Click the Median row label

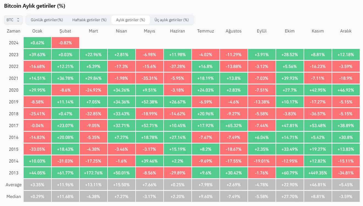click(x=13, y=197)
